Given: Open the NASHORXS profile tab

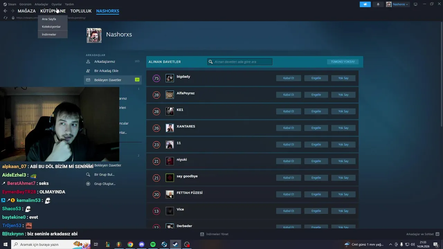Looking at the screenshot, I should click(108, 11).
